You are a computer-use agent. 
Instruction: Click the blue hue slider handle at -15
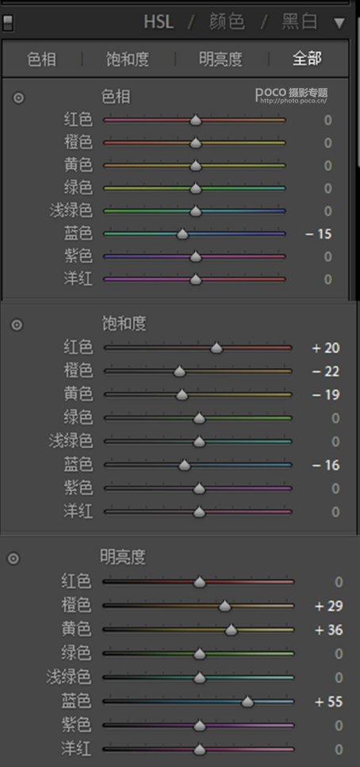[x=182, y=234]
